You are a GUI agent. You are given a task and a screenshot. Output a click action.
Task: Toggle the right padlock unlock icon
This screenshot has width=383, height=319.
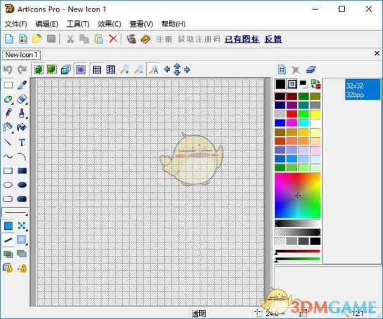22,269
